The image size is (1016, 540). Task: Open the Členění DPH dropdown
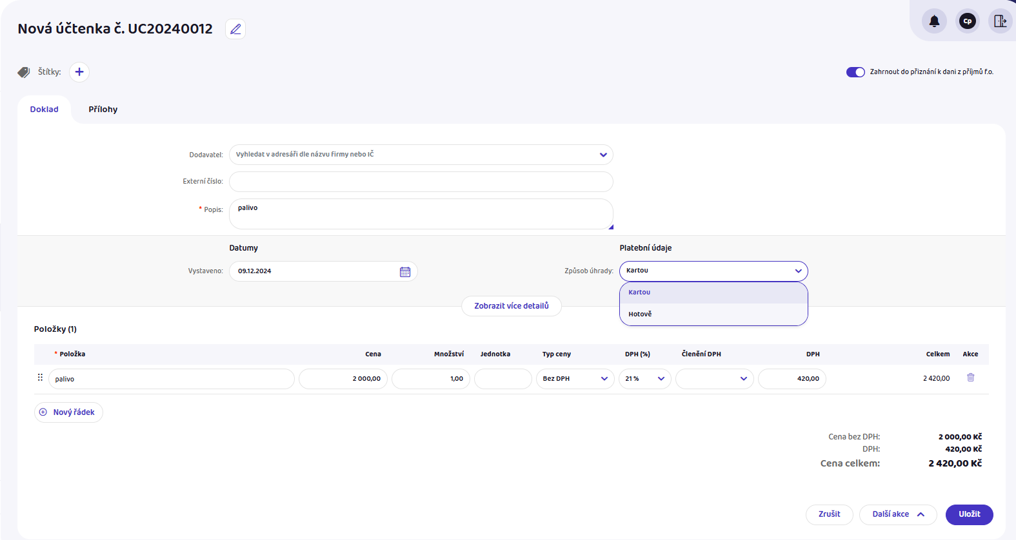click(x=714, y=379)
